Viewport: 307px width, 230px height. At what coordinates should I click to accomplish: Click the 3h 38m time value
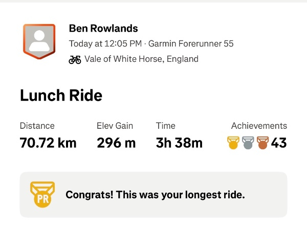pyautogui.click(x=179, y=143)
